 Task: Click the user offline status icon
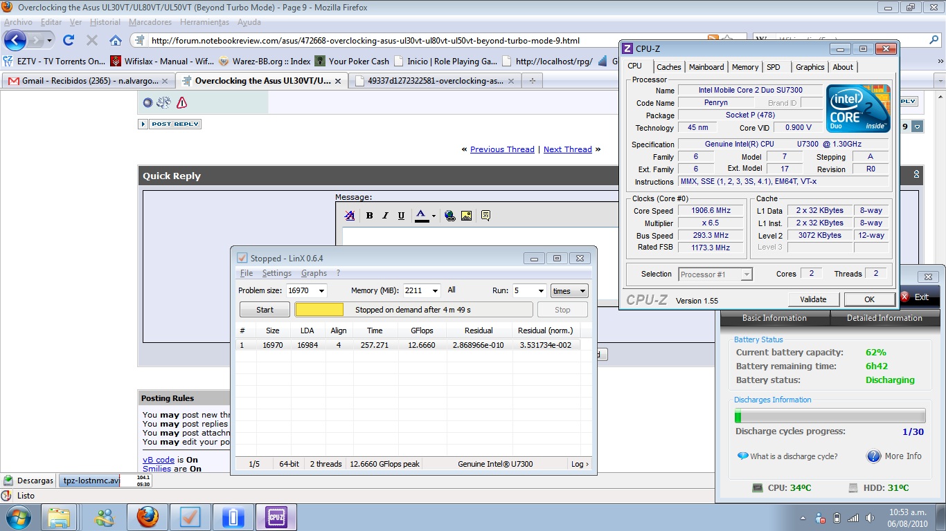(148, 102)
